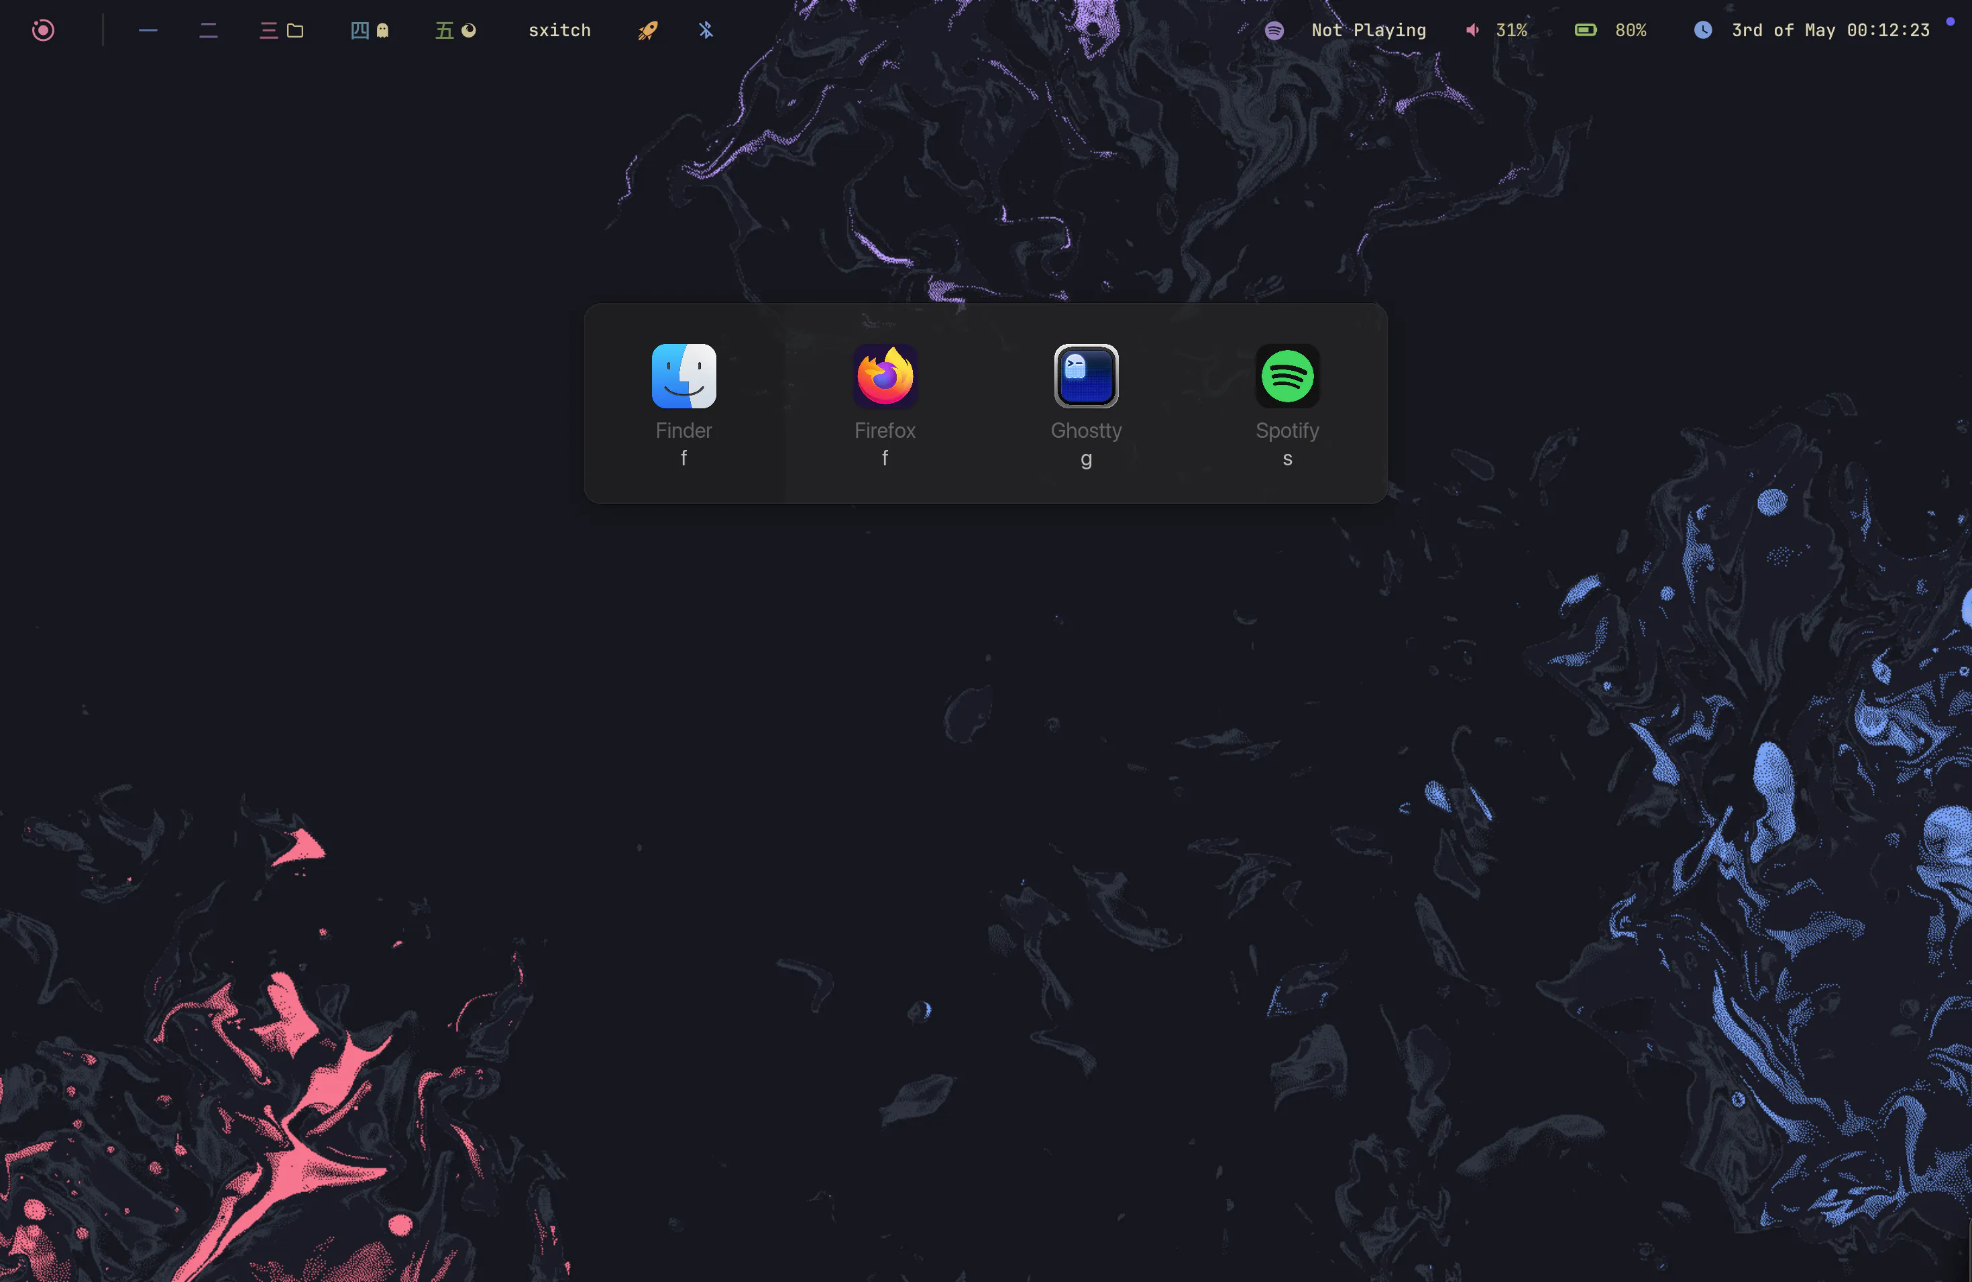Click the folder icon in workspace three
Image resolution: width=1972 pixels, height=1282 pixels.
(295, 31)
